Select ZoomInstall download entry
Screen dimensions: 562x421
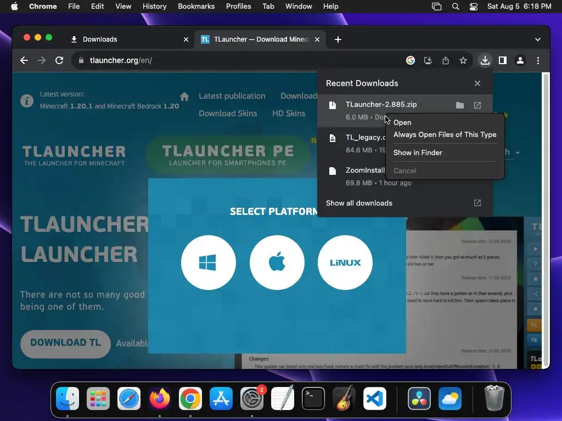(x=352, y=176)
